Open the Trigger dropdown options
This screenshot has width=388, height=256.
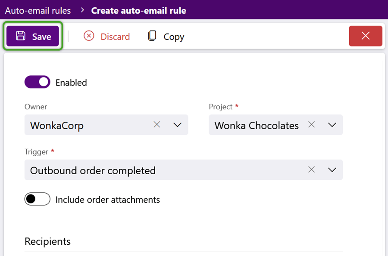click(332, 170)
